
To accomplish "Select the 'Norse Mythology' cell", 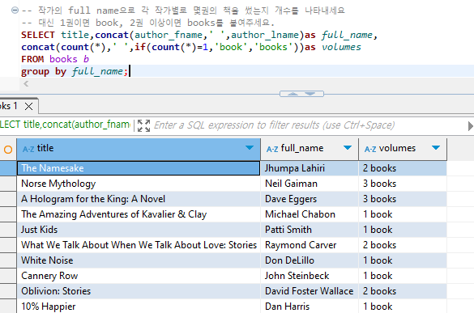I will coord(139,184).
